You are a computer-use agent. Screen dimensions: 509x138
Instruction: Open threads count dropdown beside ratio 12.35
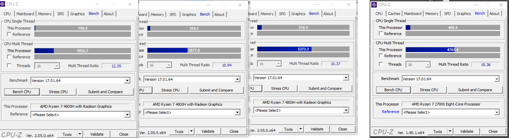coord(57,66)
